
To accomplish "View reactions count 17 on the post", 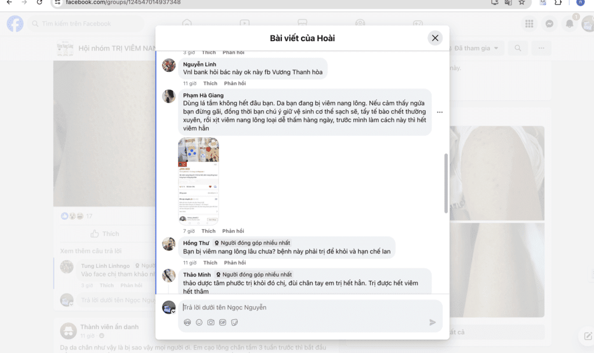I will point(89,216).
